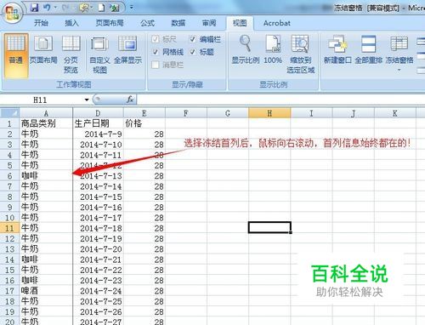Undo last action in quick access toolbar
This screenshot has height=325, width=425.
point(47,8)
